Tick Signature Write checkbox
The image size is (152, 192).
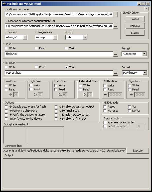coord(130,85)
